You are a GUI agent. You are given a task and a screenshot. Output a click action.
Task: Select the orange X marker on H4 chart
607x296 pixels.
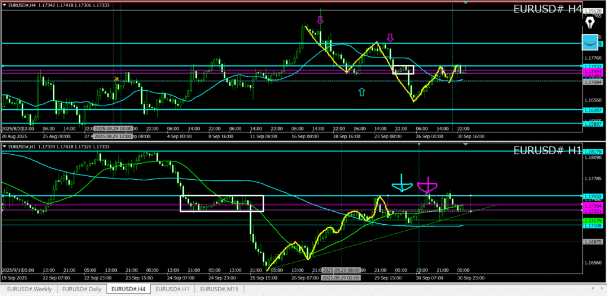point(117,79)
